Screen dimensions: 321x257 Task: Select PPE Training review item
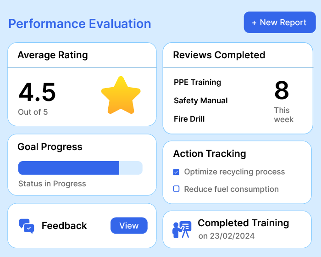[x=197, y=83]
